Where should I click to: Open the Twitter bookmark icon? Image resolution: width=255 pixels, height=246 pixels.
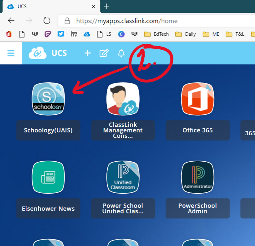pos(61,34)
